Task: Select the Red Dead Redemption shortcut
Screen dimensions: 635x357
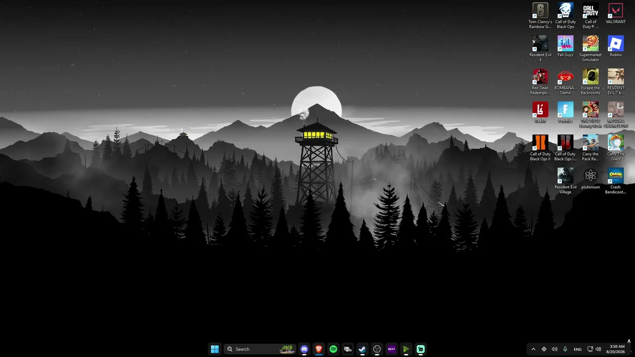Action: tap(540, 82)
